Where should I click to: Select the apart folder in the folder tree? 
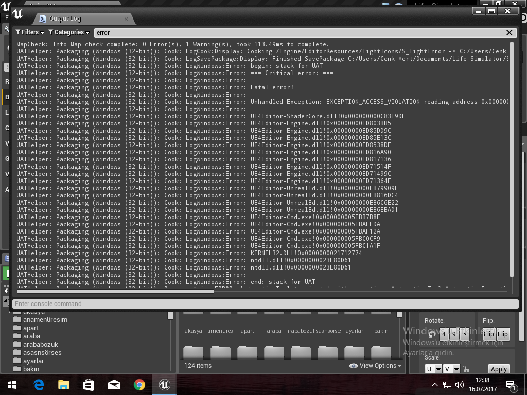pyautogui.click(x=26, y=328)
